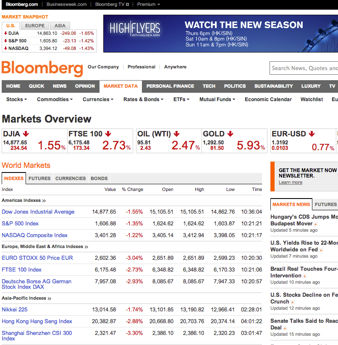Viewport: 338px width, 345px height.
Task: Go to HOME in main navigation
Action: click(x=13, y=86)
